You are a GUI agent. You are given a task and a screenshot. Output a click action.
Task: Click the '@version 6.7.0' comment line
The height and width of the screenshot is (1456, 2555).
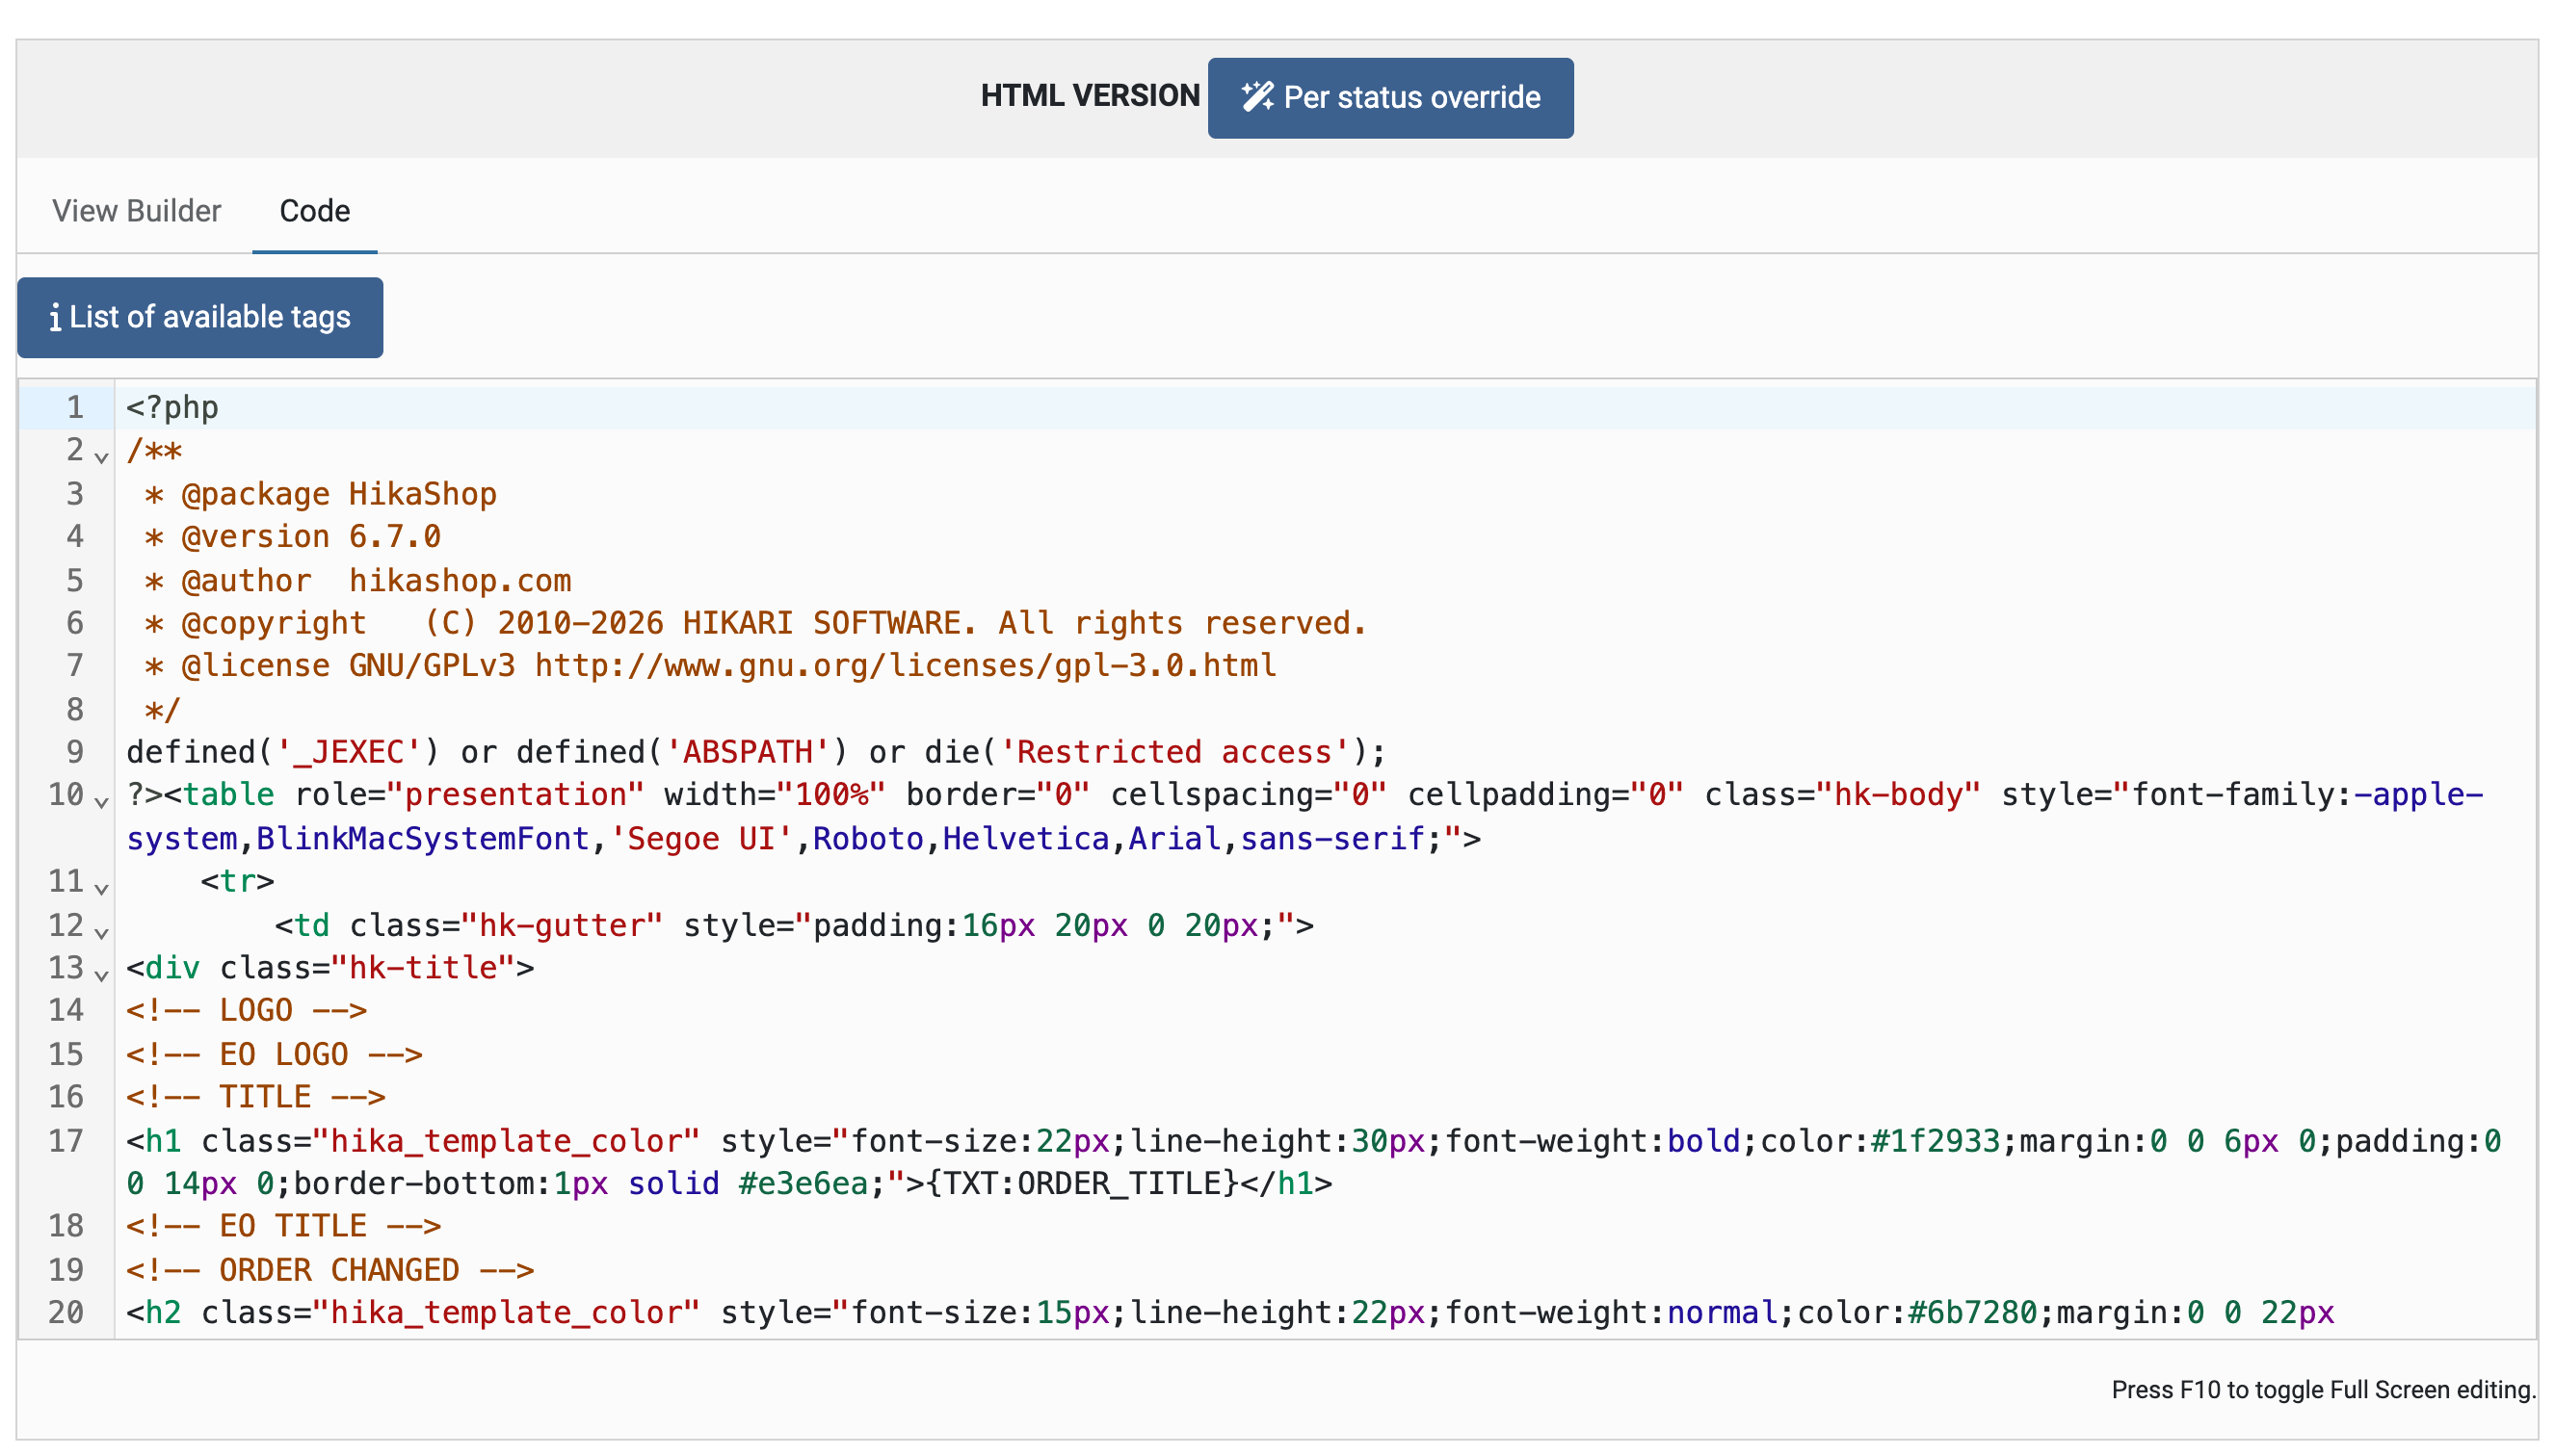point(292,537)
